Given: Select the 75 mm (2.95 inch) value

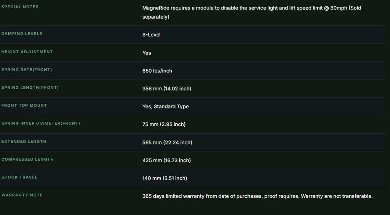Looking at the screenshot, I should pos(164,124).
